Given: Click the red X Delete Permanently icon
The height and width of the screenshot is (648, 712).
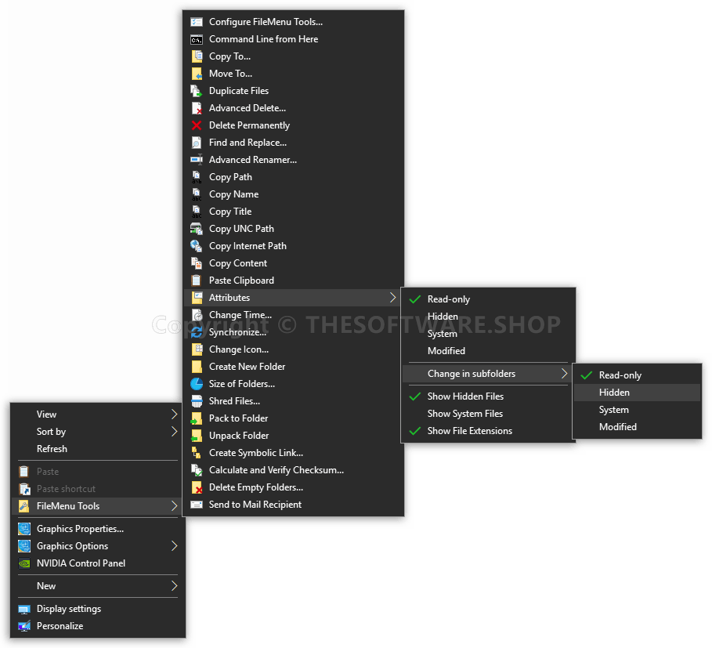Looking at the screenshot, I should point(196,125).
